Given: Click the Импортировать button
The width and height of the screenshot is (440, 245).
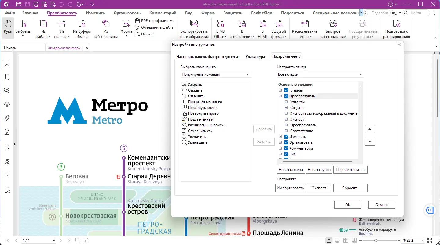Looking at the screenshot, I should point(290,188).
